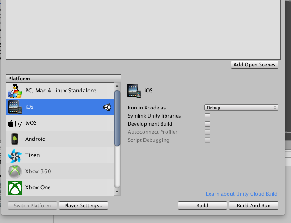The image size is (291, 223).
Task: Click the Unity logo on iOS row
Action: coord(107,107)
